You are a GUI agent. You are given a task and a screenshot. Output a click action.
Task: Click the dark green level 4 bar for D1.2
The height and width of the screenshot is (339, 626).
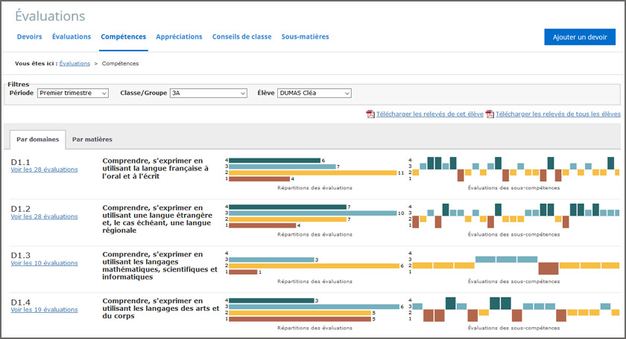[288, 207]
